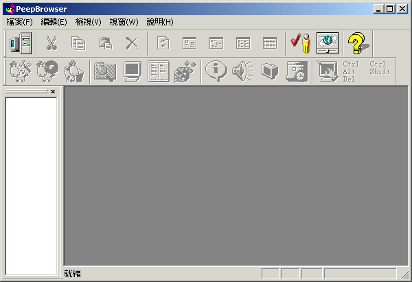Click the speaker sound icon
Viewport: 412px width, 282px height.
pyautogui.click(x=243, y=71)
